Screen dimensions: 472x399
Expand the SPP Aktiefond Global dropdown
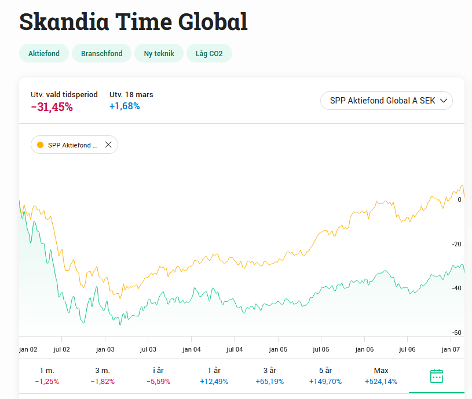pyautogui.click(x=386, y=101)
